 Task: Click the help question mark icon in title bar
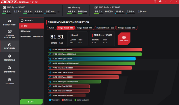tap(155, 1)
